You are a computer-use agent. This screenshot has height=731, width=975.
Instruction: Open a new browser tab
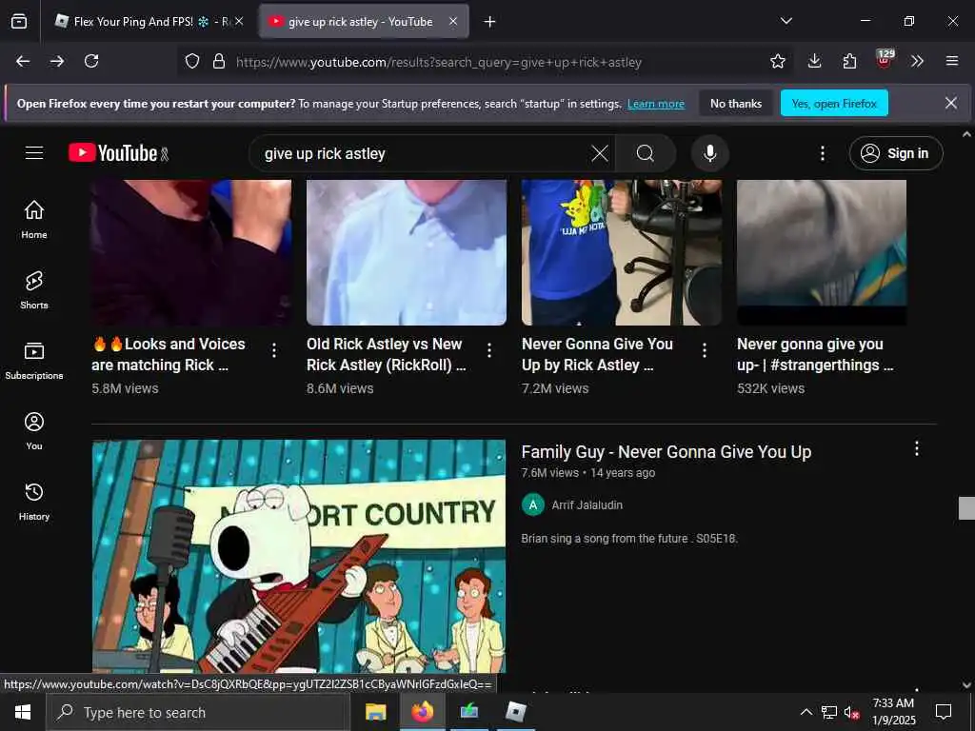490,22
